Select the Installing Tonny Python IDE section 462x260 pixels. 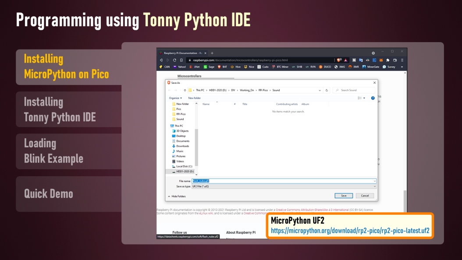click(69, 109)
